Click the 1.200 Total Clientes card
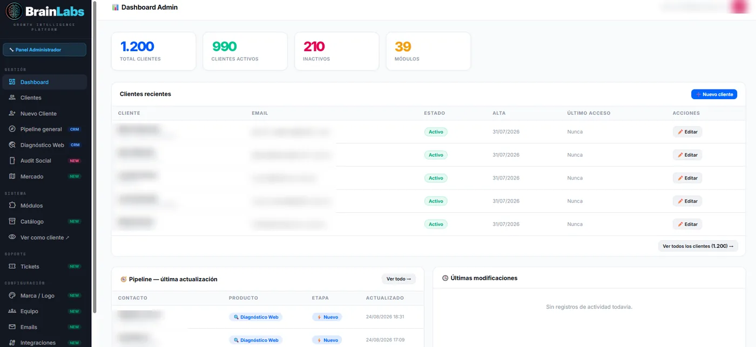 point(153,51)
